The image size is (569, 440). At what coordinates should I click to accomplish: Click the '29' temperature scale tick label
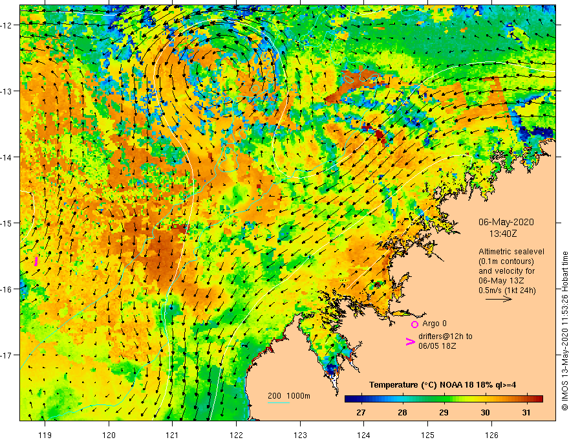click(x=444, y=412)
